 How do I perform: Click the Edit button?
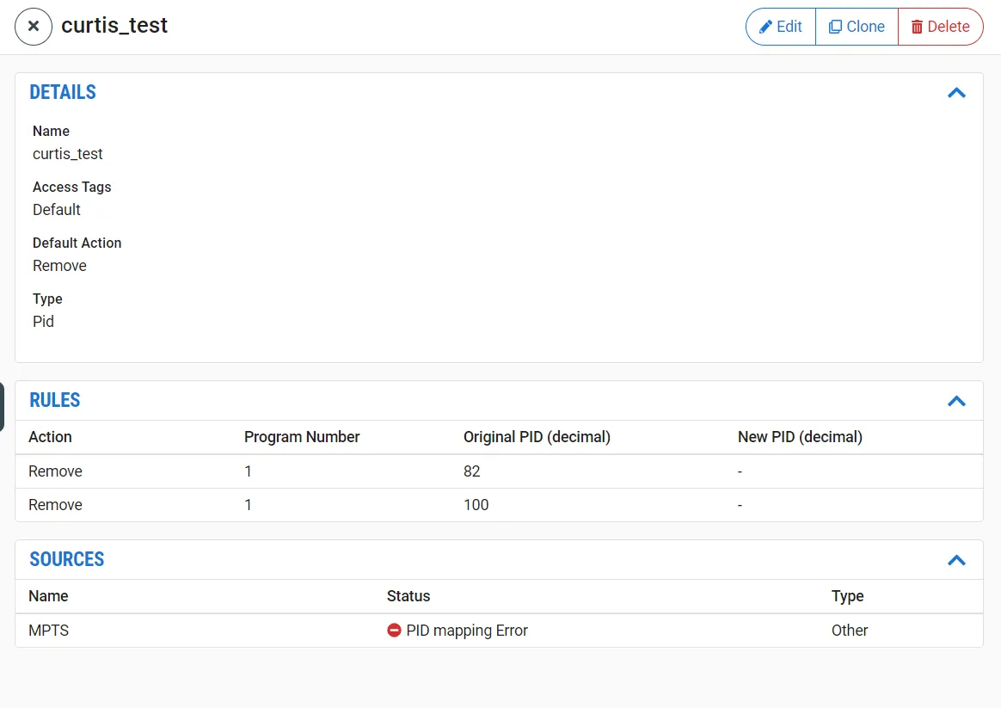pos(781,26)
